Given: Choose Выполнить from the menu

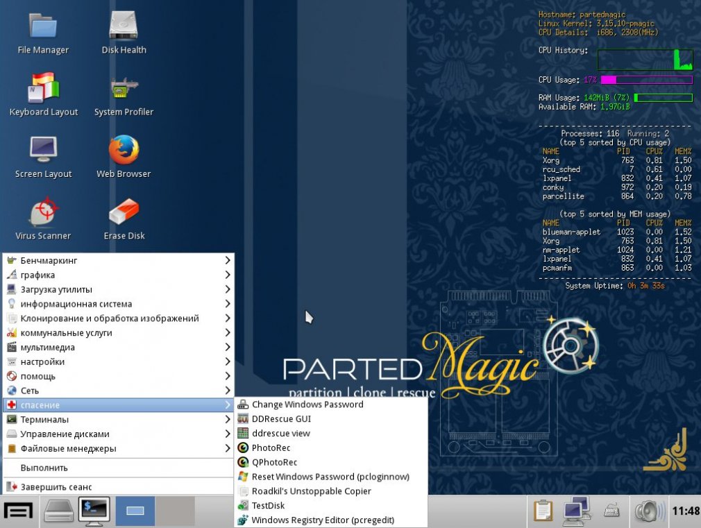Looking at the screenshot, I should pos(119,468).
